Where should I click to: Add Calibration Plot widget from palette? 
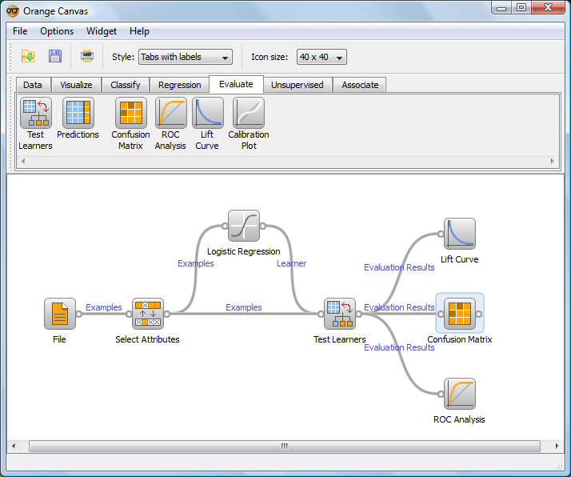coord(249,113)
